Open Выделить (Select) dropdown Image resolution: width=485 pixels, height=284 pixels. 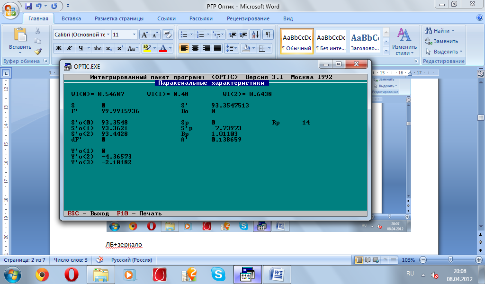444,52
